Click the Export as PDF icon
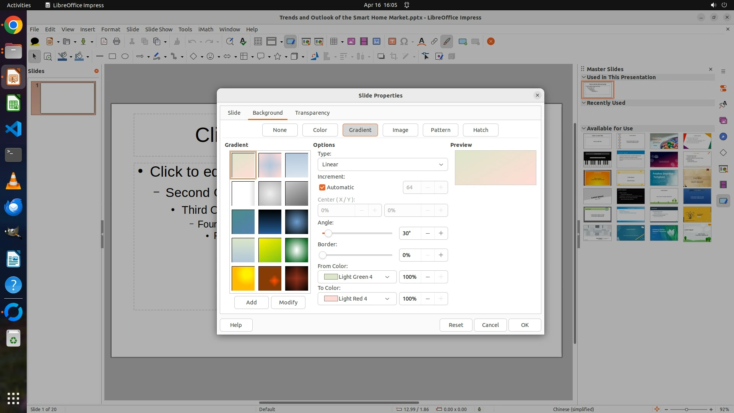 click(104, 42)
